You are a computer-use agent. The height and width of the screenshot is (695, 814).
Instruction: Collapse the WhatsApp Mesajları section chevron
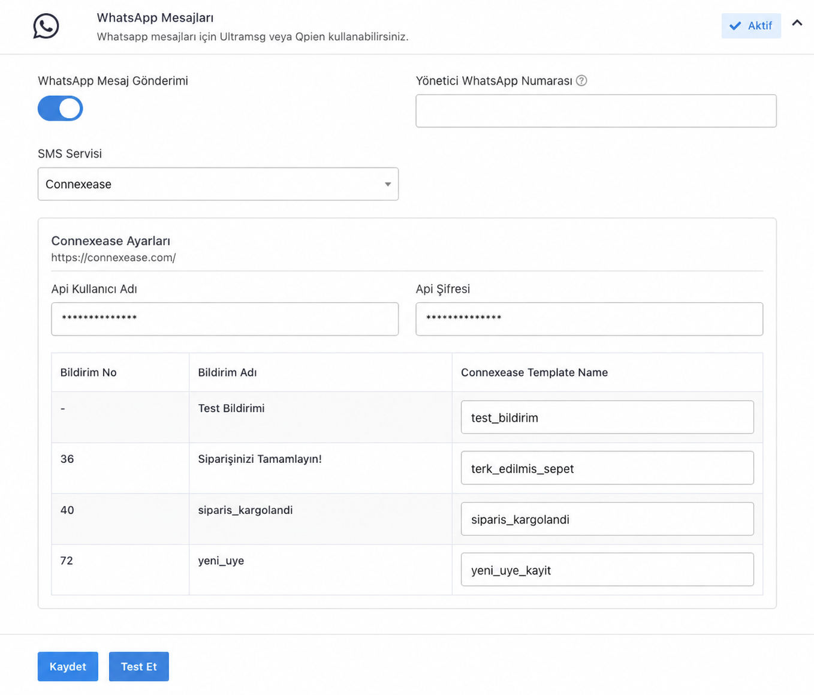pos(797,23)
